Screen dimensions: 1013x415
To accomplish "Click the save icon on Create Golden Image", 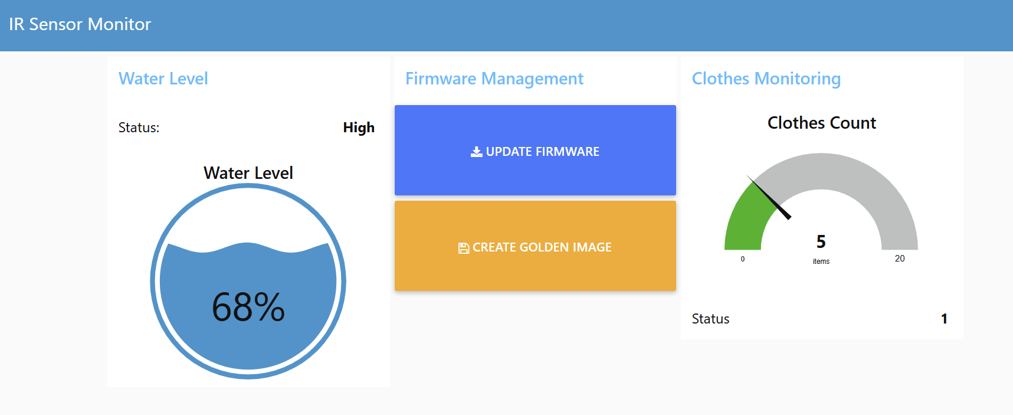I will click(x=464, y=248).
